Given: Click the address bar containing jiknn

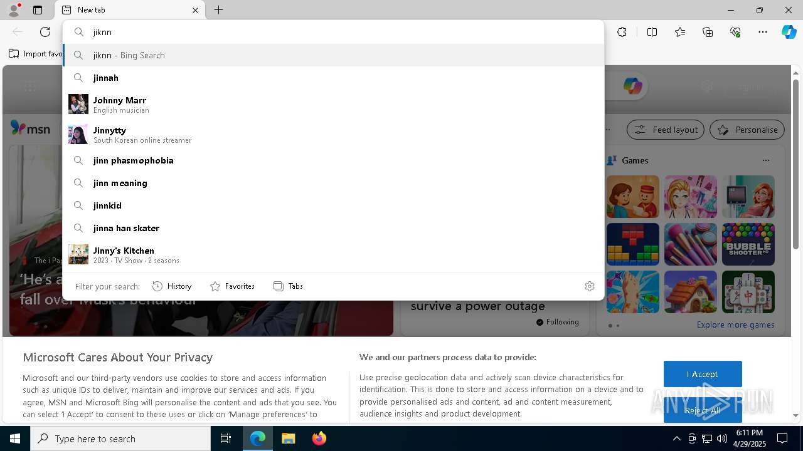Looking at the screenshot, I should point(333,32).
